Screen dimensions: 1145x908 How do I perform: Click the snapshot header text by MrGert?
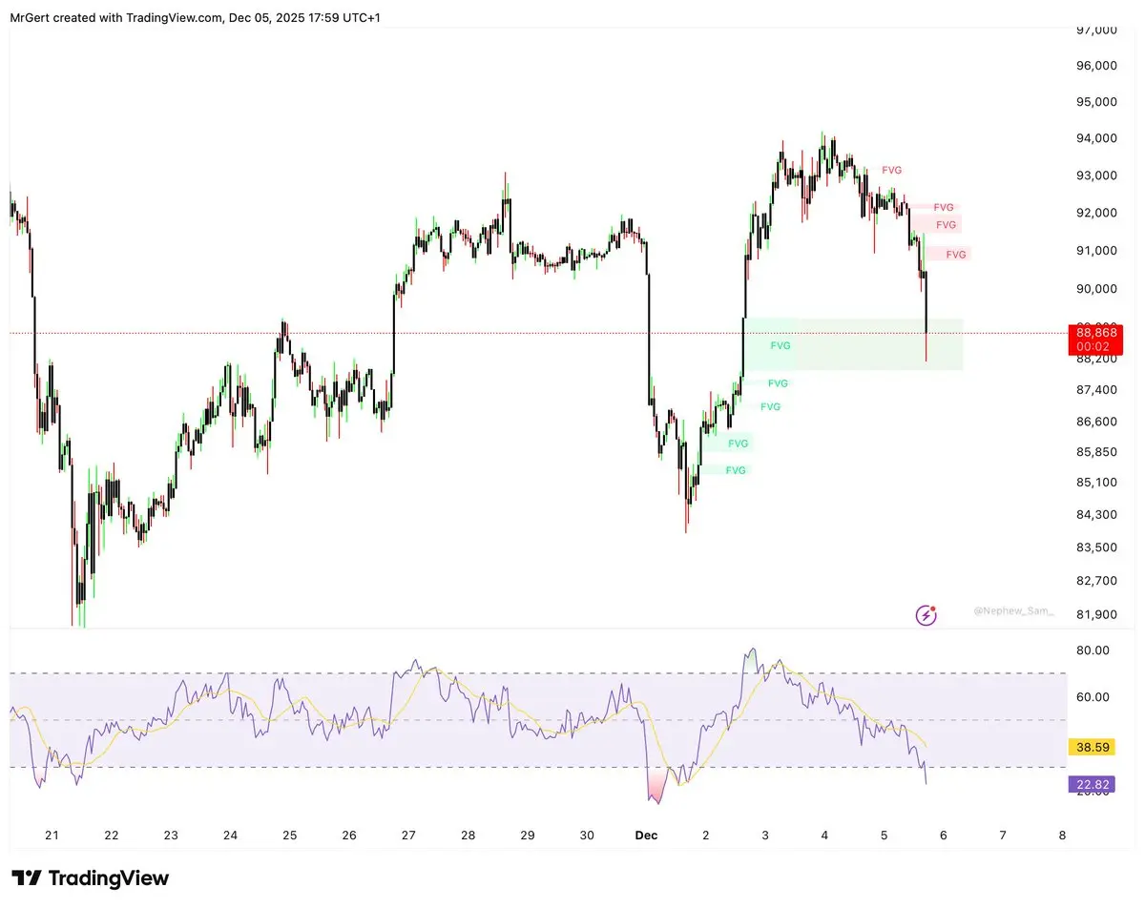[196, 17]
